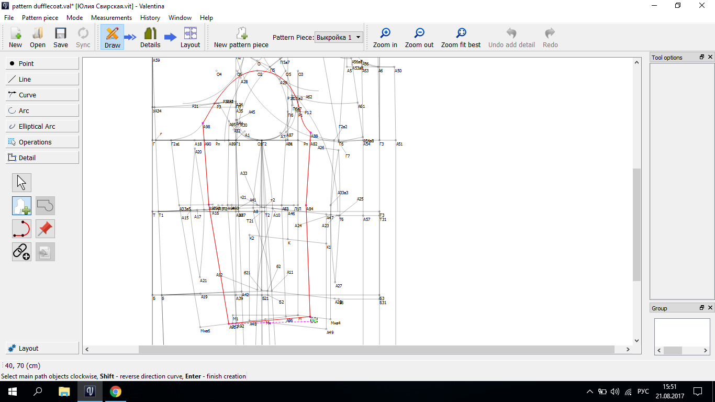Click the vertical scrollbar of drawing area

tap(636, 225)
